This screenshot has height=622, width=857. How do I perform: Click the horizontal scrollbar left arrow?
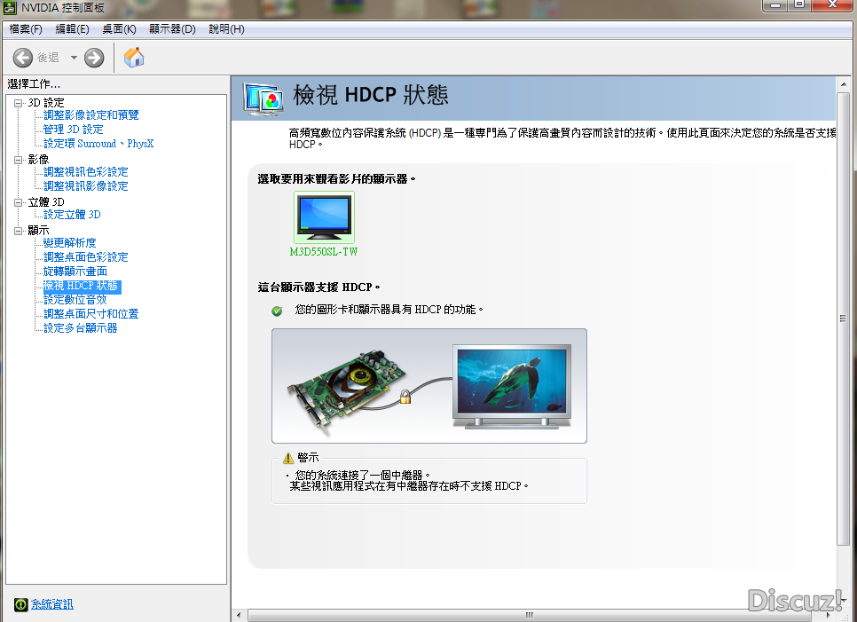(239, 616)
